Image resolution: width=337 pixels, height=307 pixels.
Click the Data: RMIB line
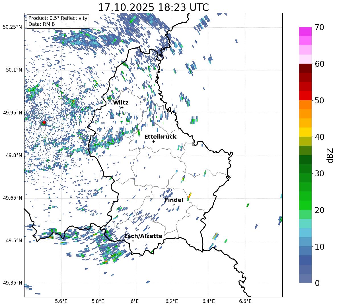click(x=42, y=24)
